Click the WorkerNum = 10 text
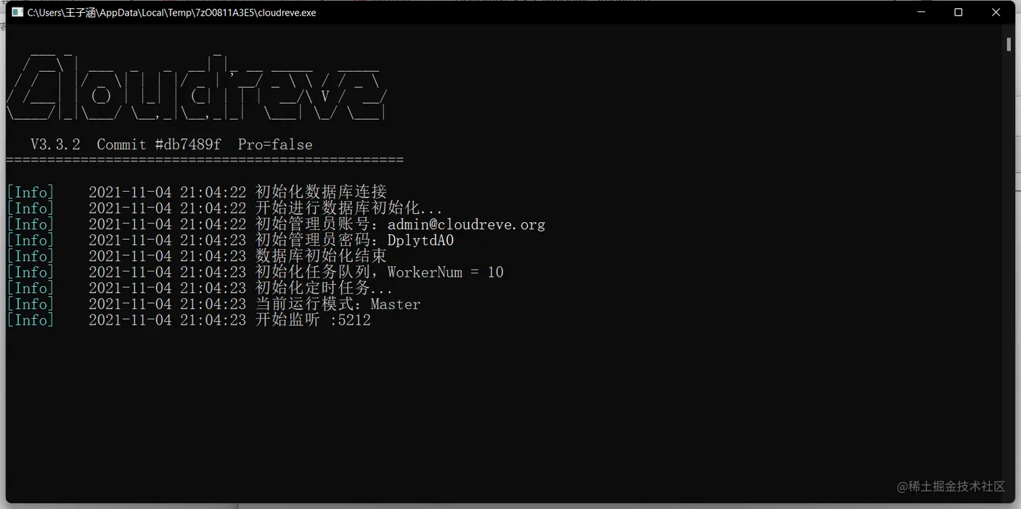 point(446,272)
